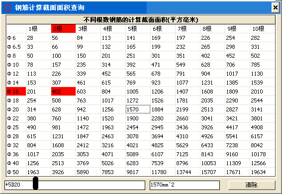
Task: Select cell 942 in row Φ 20
Action: coord(88,109)
